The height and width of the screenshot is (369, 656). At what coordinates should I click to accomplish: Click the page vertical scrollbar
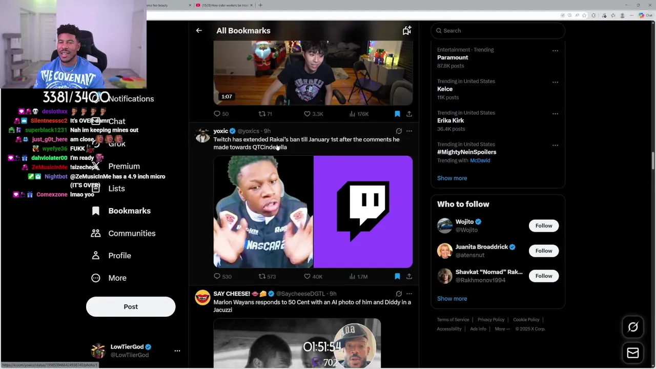653,161
